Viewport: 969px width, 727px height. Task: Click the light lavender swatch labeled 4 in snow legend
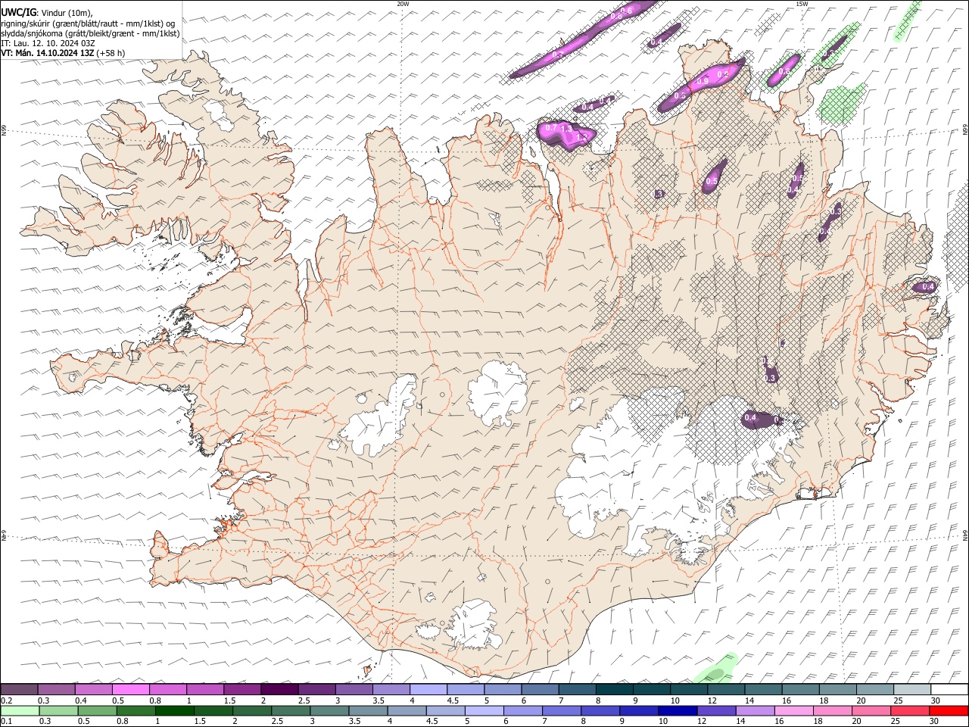pos(428,689)
